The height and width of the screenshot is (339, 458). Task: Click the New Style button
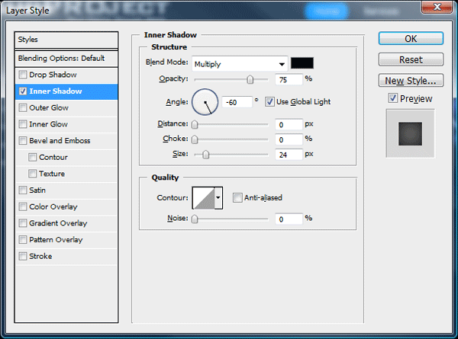tap(411, 81)
